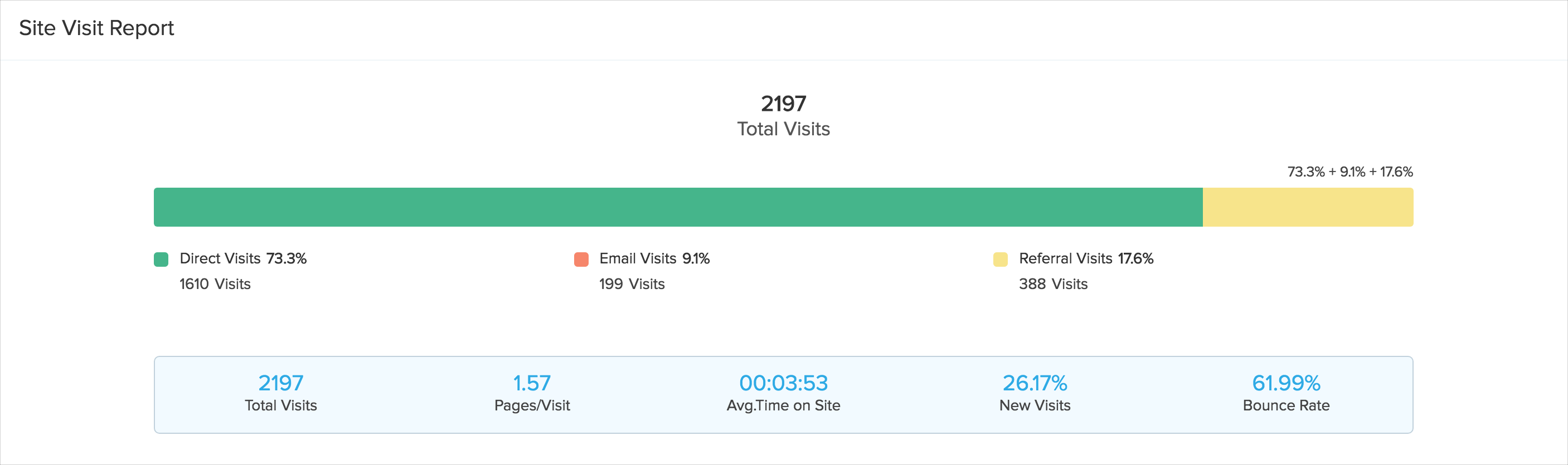
Task: Click the 2197 Total Visits summary stat
Action: pyautogui.click(x=280, y=393)
